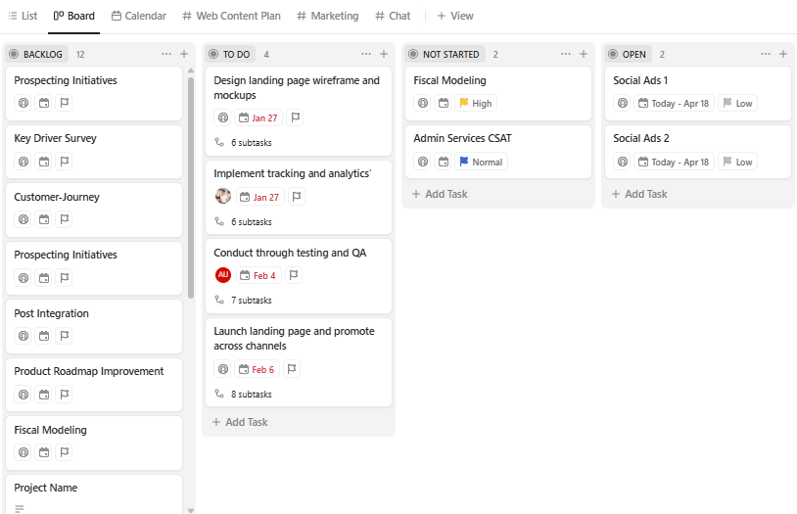Set due date for Customer-Journey task
This screenshot has width=797, height=514.
point(44,219)
